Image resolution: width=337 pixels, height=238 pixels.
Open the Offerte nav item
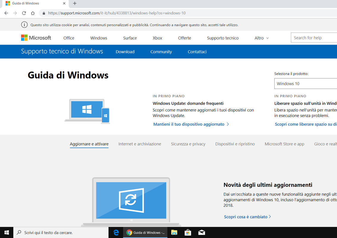tap(185, 38)
